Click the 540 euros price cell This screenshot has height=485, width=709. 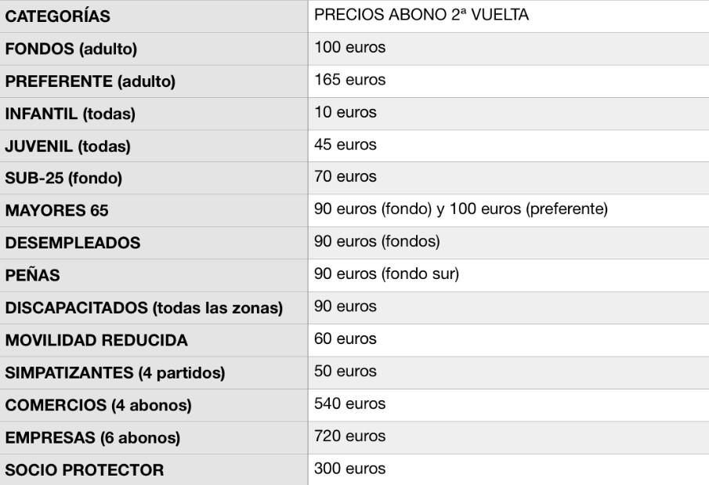pyautogui.click(x=350, y=404)
